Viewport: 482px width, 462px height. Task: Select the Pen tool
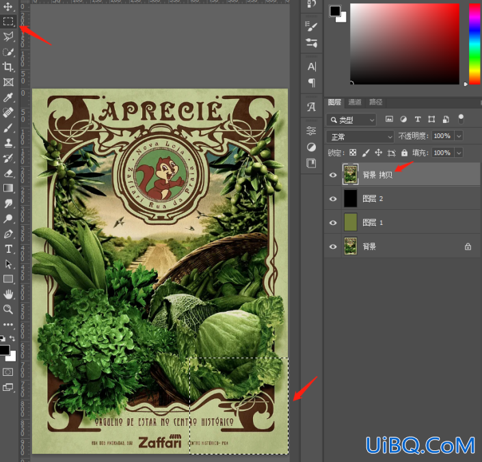(x=8, y=234)
